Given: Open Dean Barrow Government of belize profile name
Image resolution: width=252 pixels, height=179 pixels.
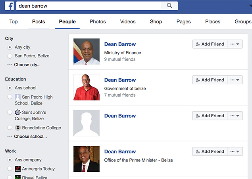Looking at the screenshot, I should (120, 80).
